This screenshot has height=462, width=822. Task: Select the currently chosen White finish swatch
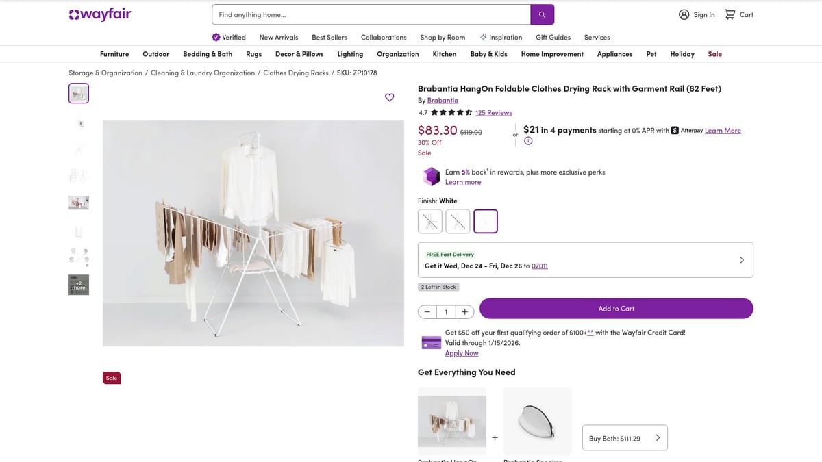tap(486, 220)
